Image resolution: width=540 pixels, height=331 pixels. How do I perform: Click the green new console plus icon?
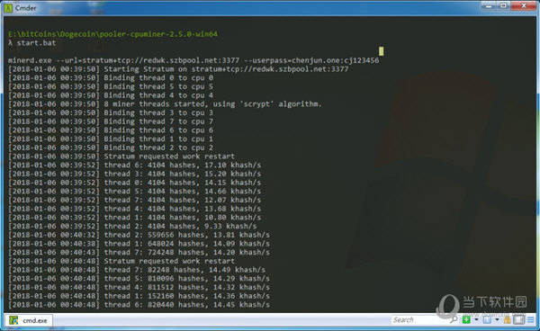[466, 319]
